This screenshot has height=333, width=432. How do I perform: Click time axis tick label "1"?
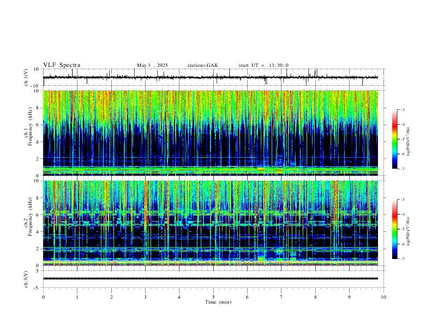[x=77, y=297]
